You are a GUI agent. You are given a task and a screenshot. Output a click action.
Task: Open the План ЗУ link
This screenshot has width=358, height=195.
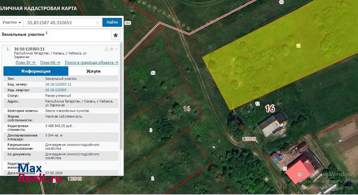pos(25,63)
